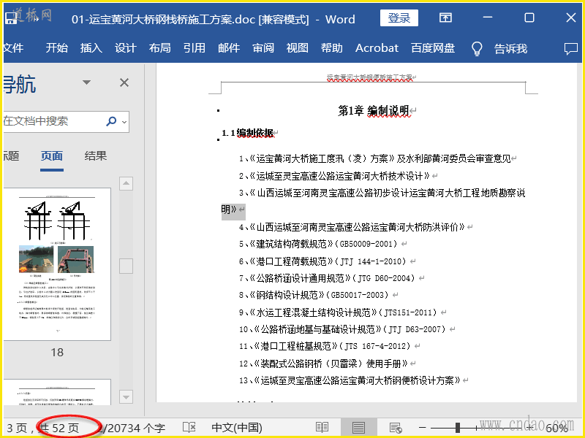Open the 审阅 ribbon tab
Viewport: 585px width, 438px height.
pyautogui.click(x=263, y=48)
